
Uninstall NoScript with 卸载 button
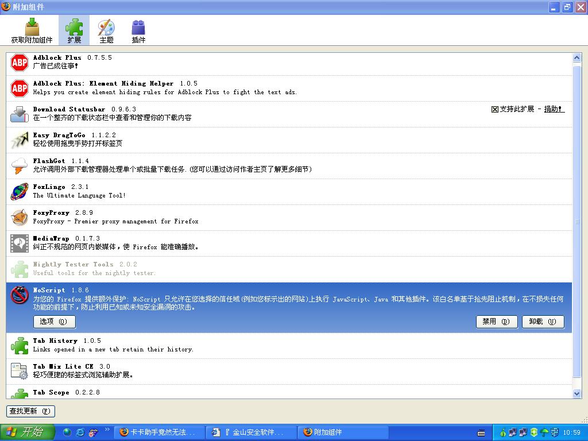point(543,322)
